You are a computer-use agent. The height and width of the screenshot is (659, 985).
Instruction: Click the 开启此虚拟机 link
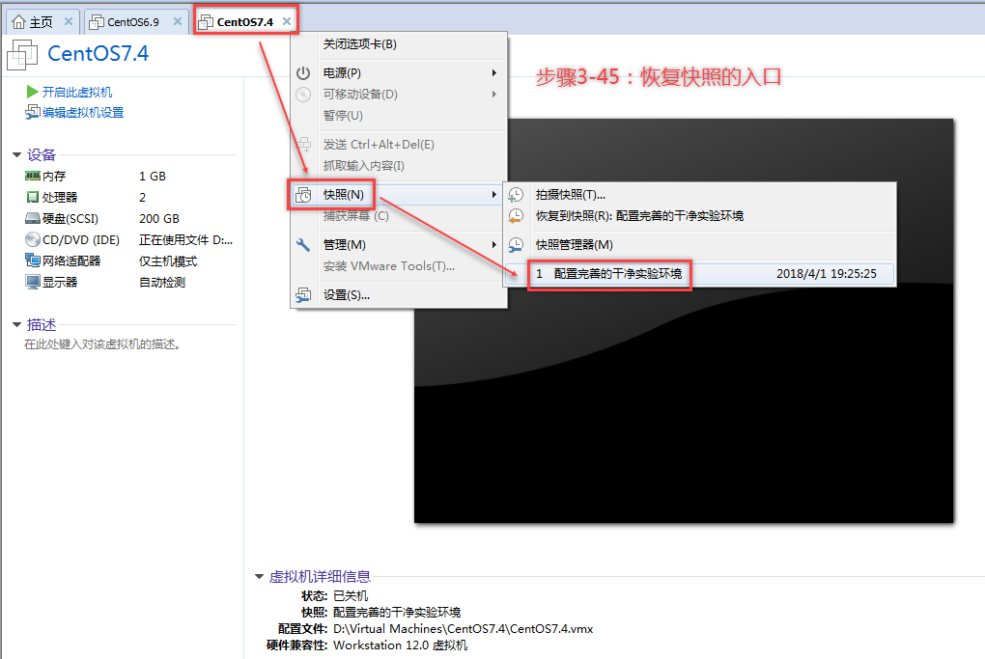(x=77, y=93)
